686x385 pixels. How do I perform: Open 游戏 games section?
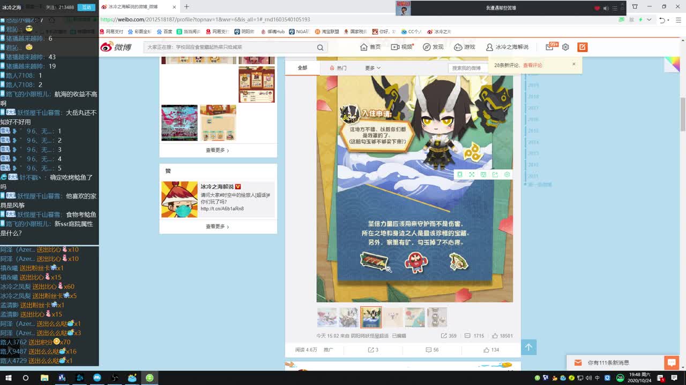tap(465, 47)
